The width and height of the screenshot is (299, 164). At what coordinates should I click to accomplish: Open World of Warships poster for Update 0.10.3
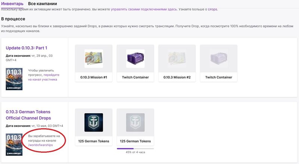14,79
